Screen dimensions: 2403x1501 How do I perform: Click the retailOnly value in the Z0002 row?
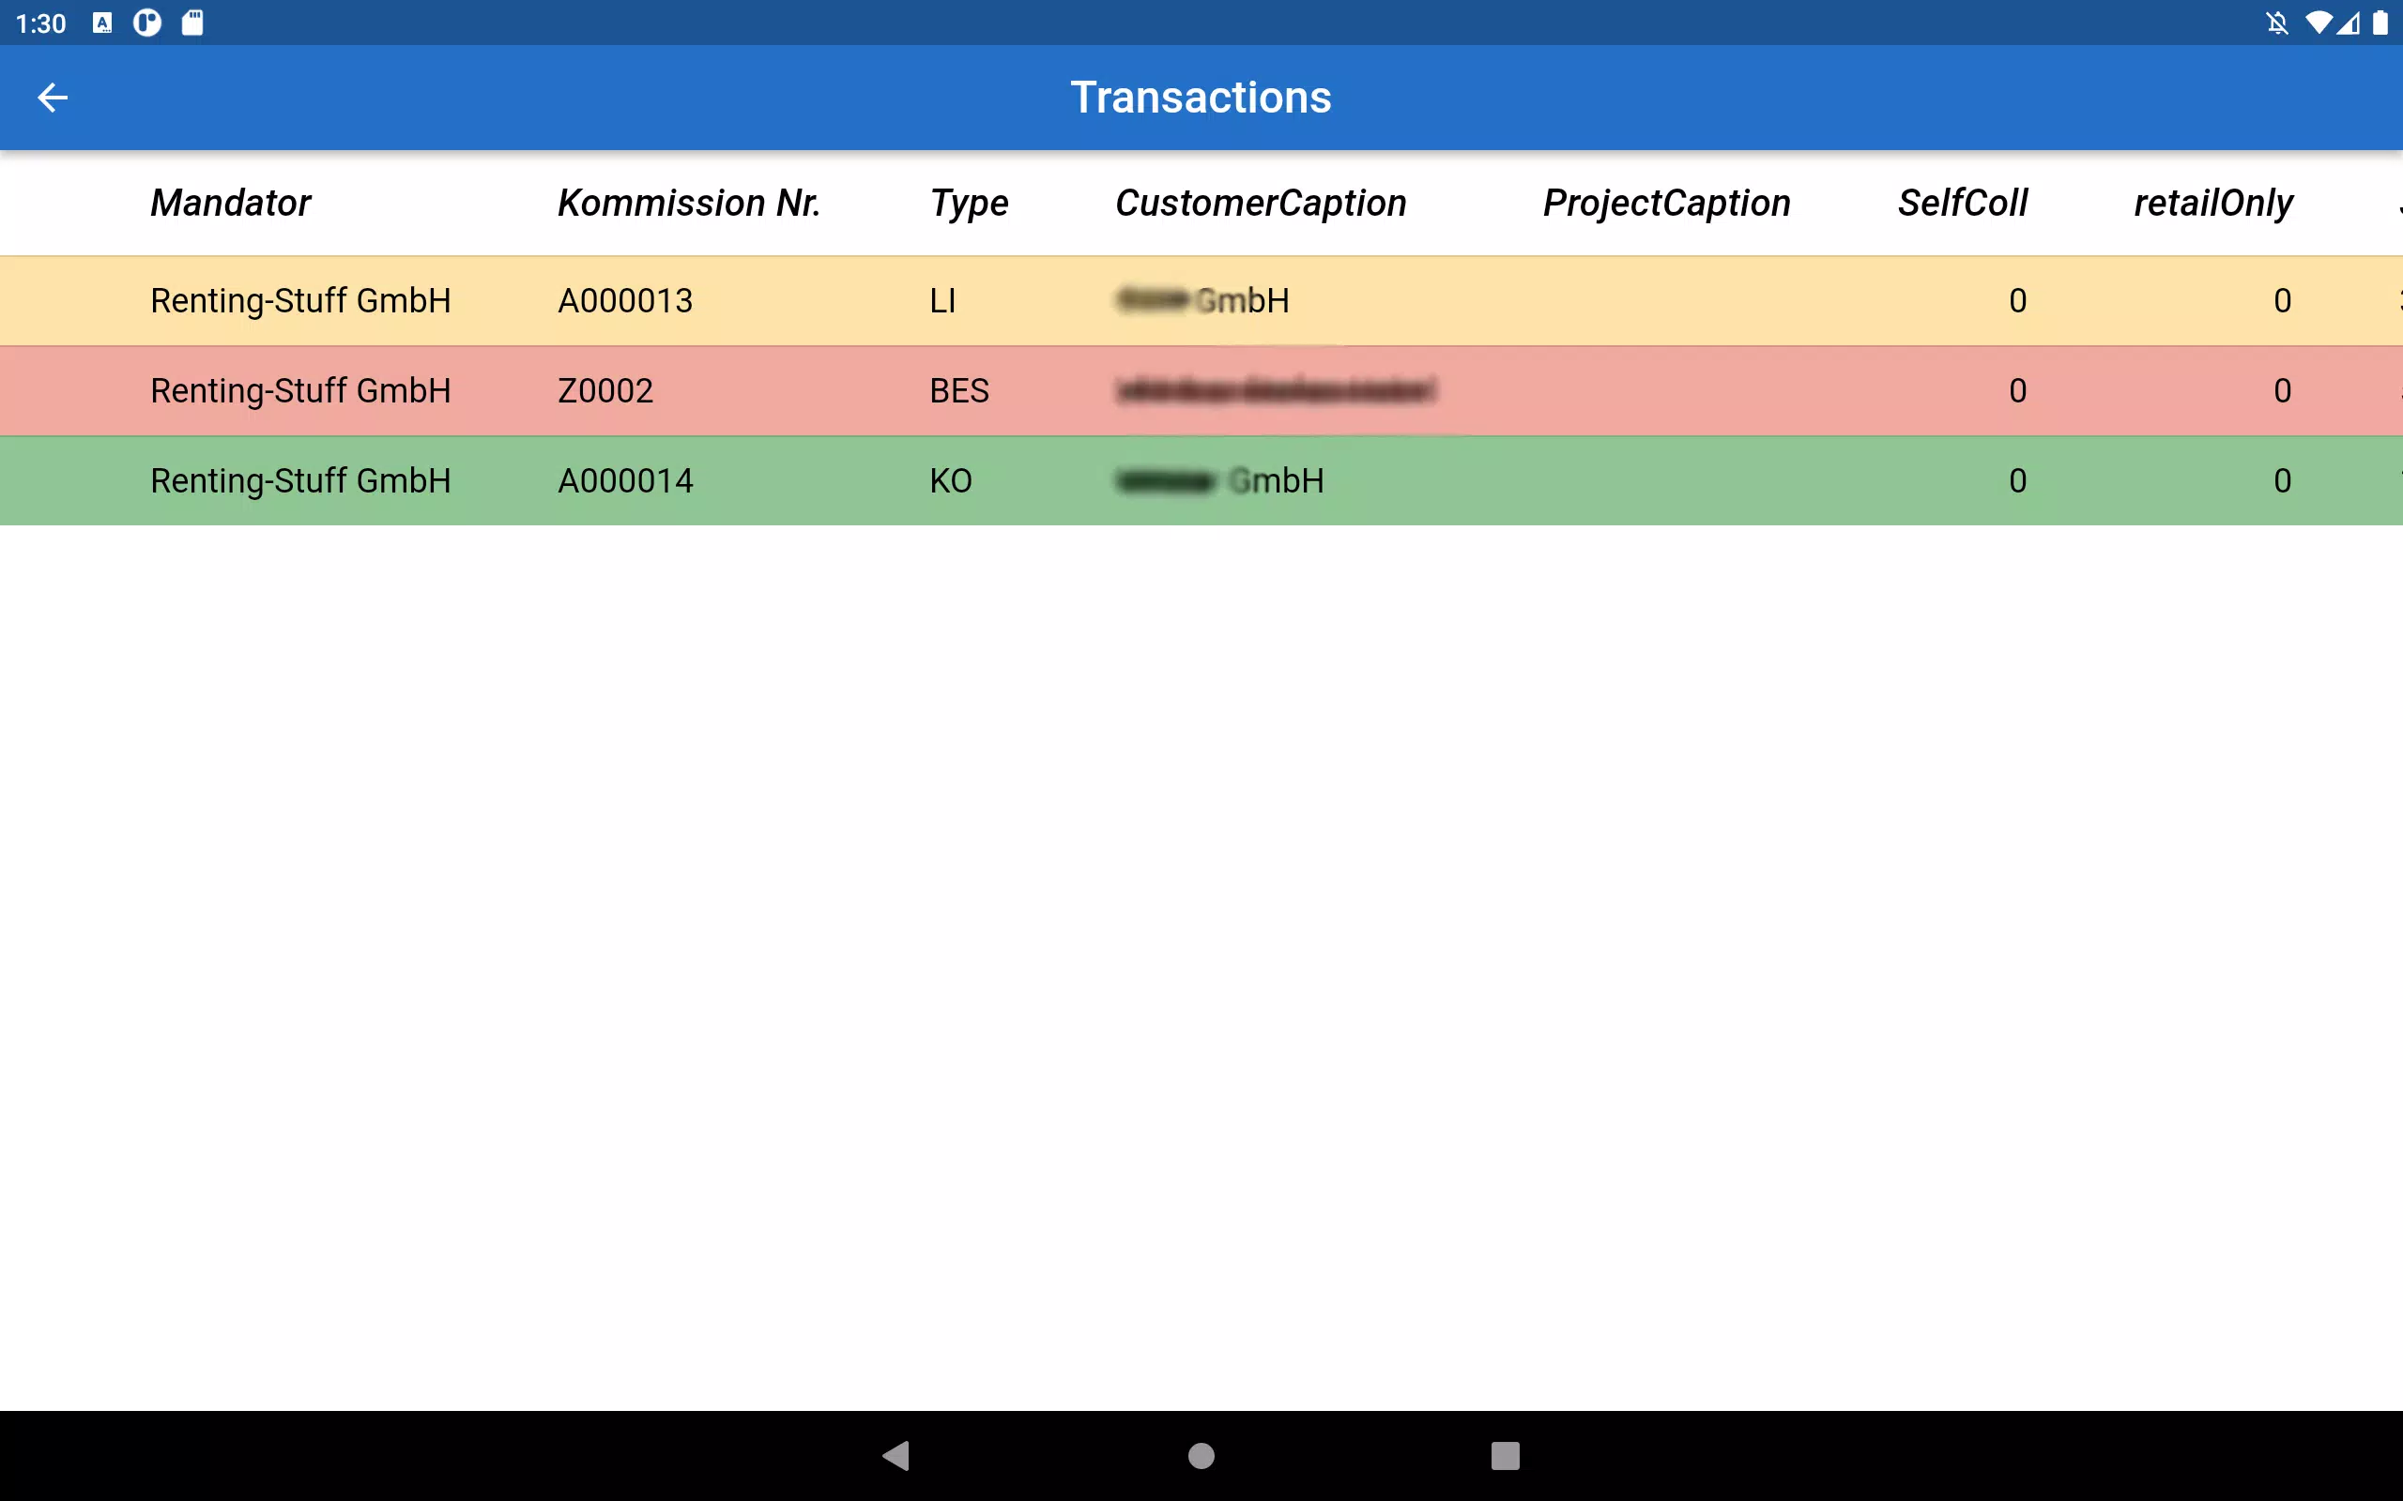pos(2283,391)
